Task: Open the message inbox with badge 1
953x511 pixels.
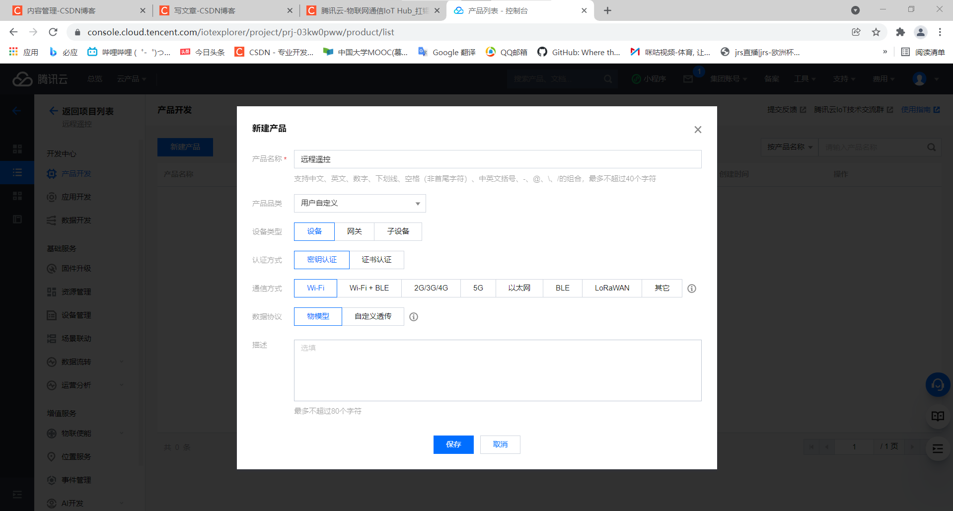Action: pyautogui.click(x=688, y=78)
